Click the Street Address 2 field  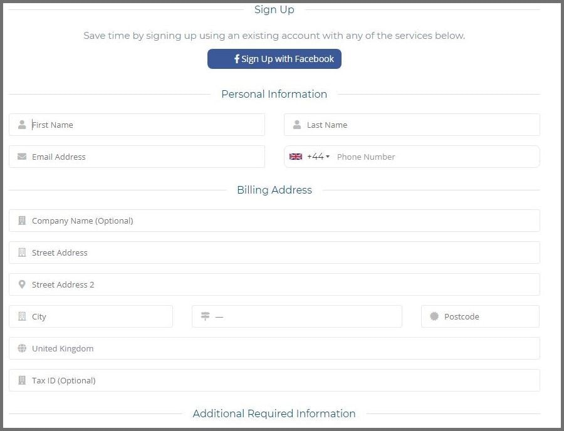click(274, 284)
